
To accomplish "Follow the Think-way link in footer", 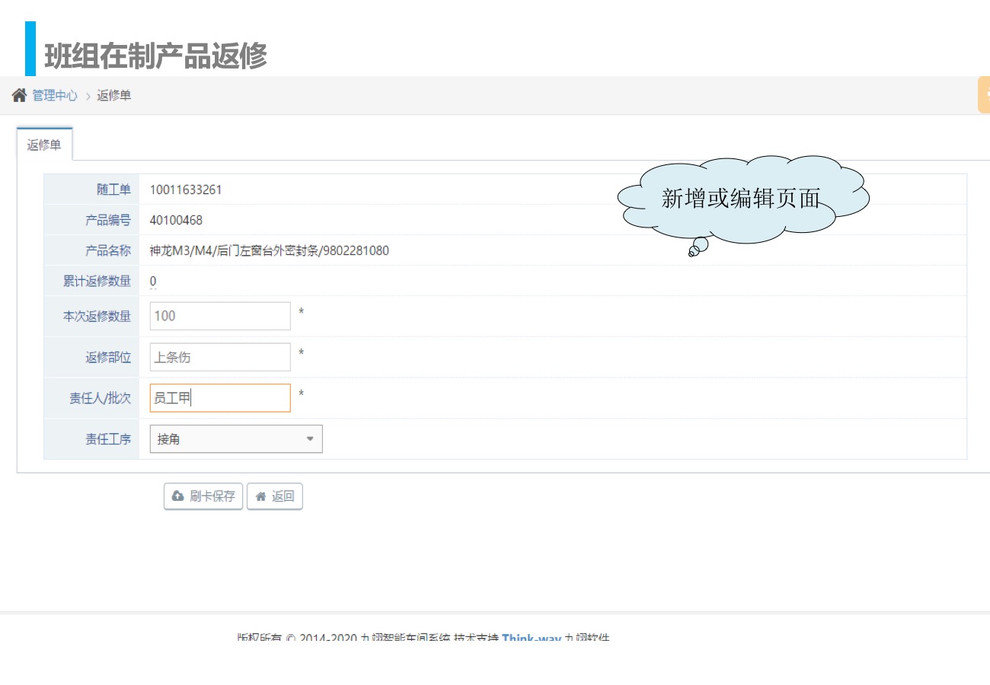I will click(531, 638).
